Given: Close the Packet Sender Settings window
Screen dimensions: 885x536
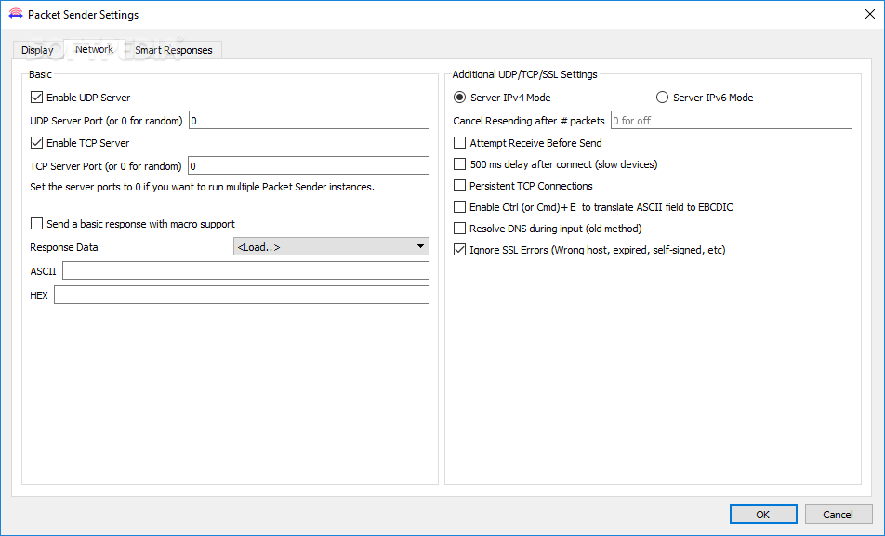Looking at the screenshot, I should 870,14.
